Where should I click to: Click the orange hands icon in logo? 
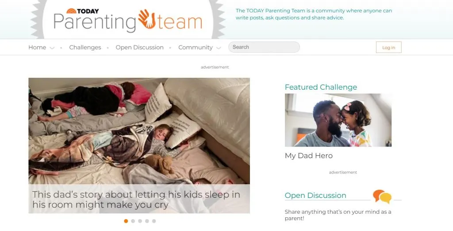(147, 19)
